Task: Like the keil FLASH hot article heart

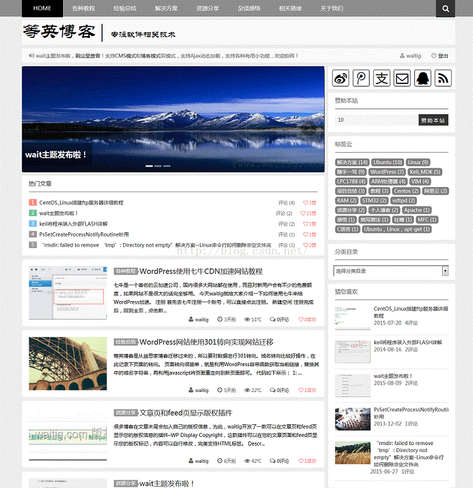Action: (x=305, y=223)
